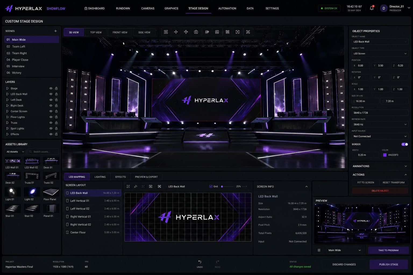Image resolution: width=413 pixels, height=275 pixels.
Task: Tick the Left Vertical 01 screen checkbox
Action: tap(67, 201)
